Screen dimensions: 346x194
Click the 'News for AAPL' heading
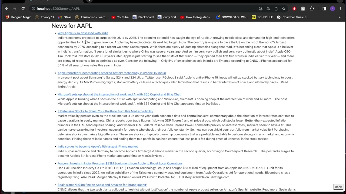tap(72, 26)
